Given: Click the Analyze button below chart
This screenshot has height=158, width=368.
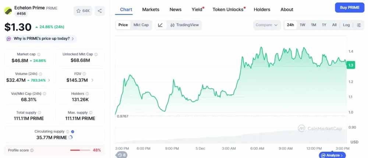Looking at the screenshot, I should pos(332,155).
